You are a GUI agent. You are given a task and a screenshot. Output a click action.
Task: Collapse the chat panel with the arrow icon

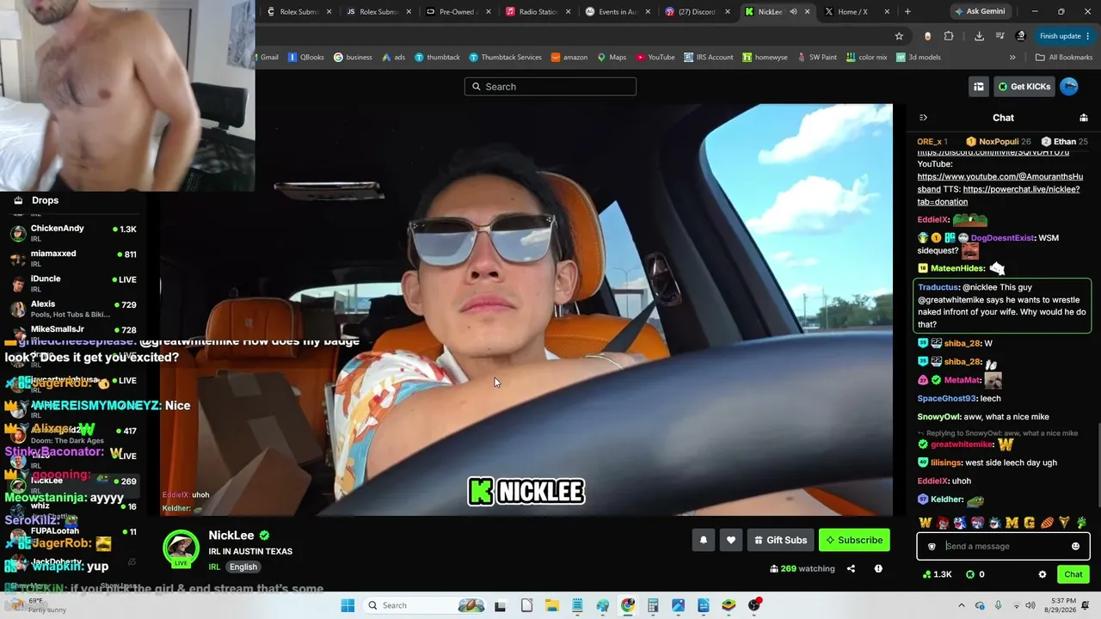click(923, 118)
